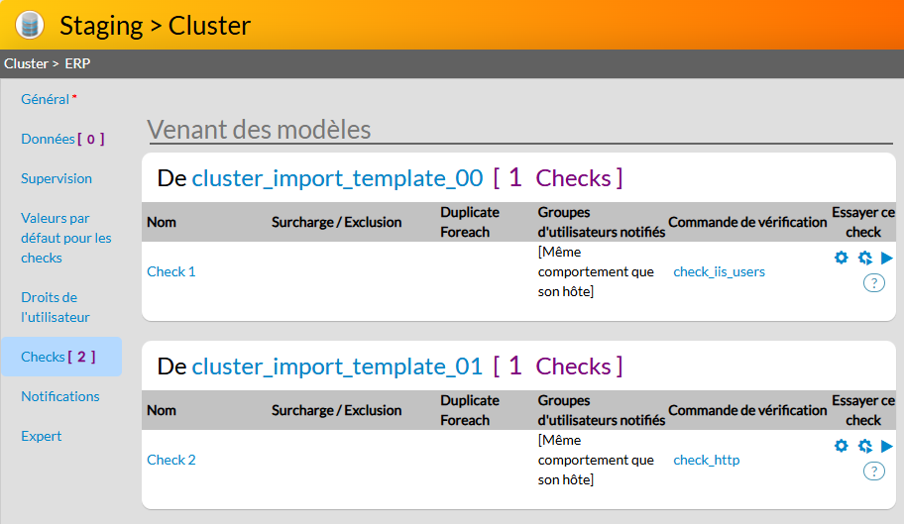This screenshot has height=524, width=904.
Task: Open the help icon for Check 1
Action: [873, 283]
